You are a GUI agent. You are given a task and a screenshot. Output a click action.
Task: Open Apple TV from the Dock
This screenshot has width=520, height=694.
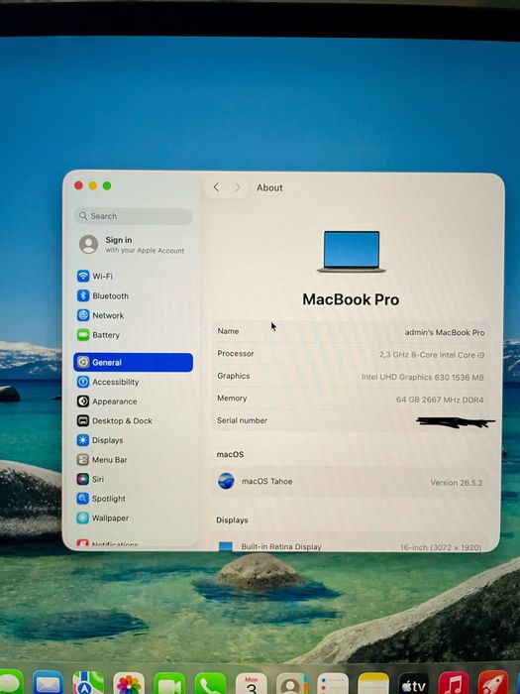coord(413,683)
